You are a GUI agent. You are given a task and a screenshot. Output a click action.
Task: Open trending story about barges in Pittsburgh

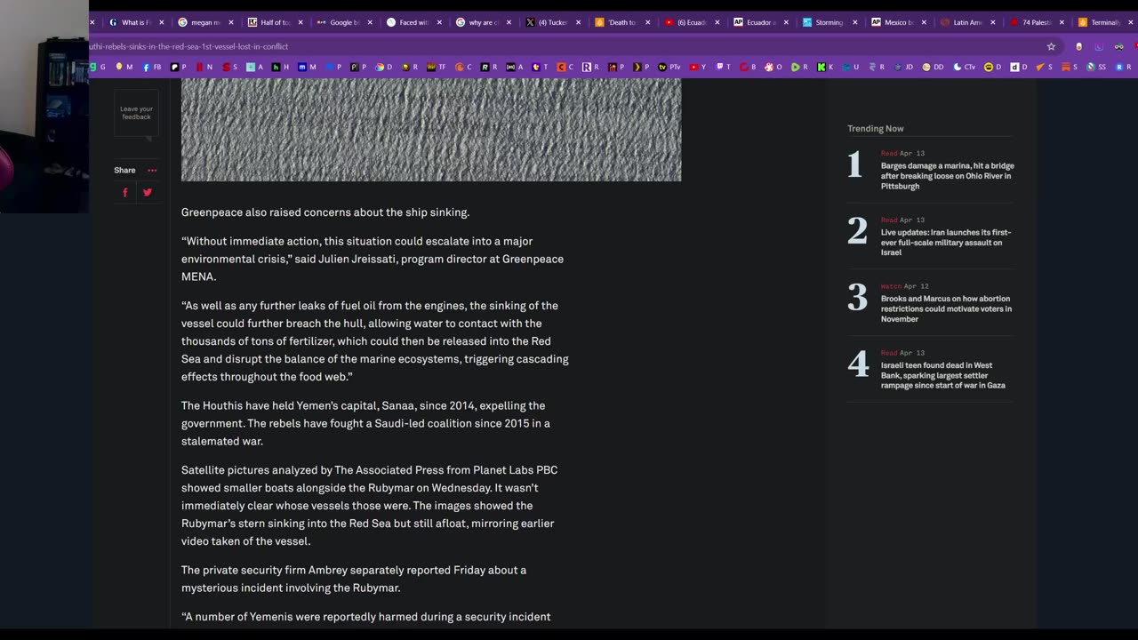[x=947, y=176]
